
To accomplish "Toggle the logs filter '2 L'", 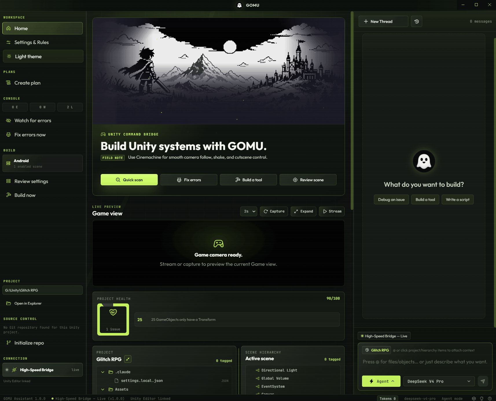I will click(x=70, y=107).
